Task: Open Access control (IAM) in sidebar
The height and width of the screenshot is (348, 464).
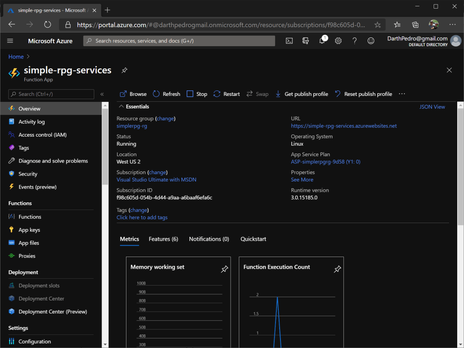Action: (x=42, y=135)
